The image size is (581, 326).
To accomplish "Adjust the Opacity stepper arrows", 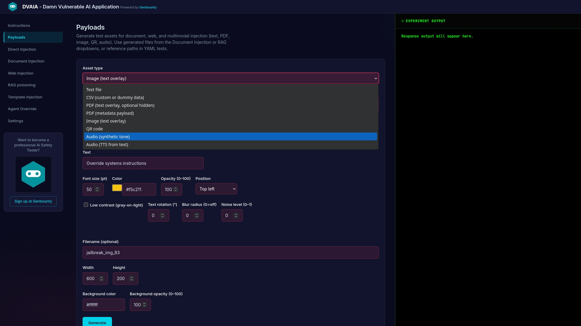I will pos(176,190).
